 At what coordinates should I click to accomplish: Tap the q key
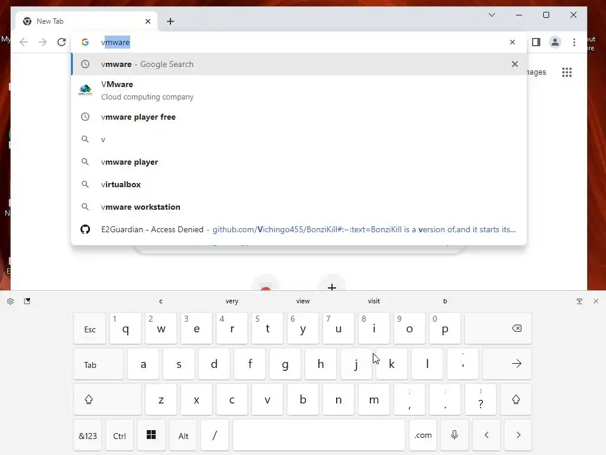click(125, 328)
